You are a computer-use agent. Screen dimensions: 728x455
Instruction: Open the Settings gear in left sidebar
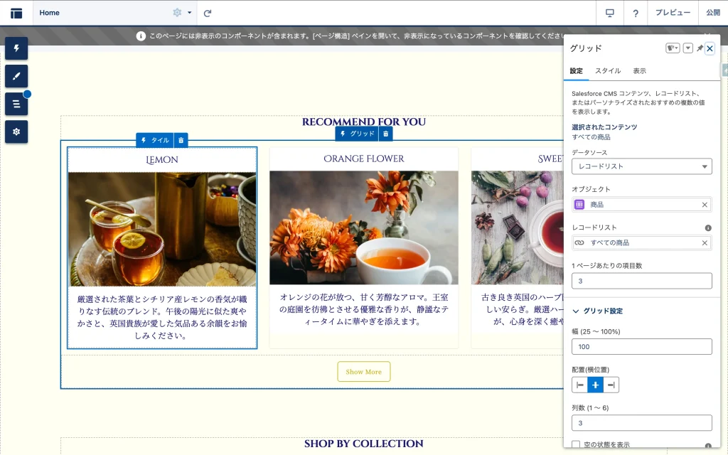point(16,132)
